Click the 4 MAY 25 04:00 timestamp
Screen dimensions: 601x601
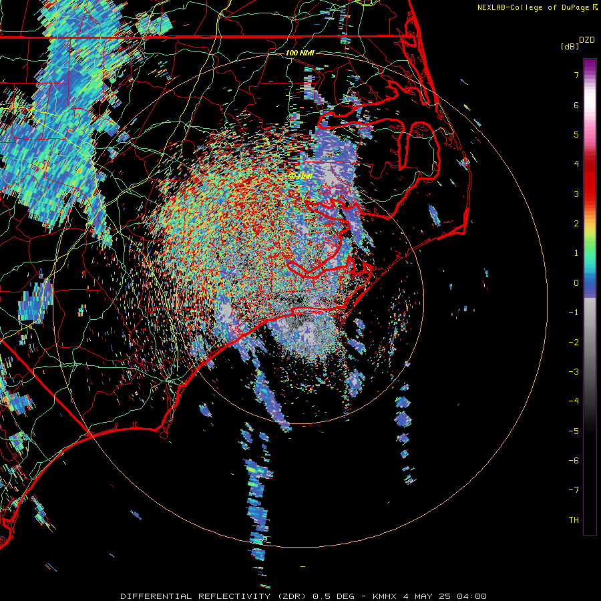[x=445, y=596]
